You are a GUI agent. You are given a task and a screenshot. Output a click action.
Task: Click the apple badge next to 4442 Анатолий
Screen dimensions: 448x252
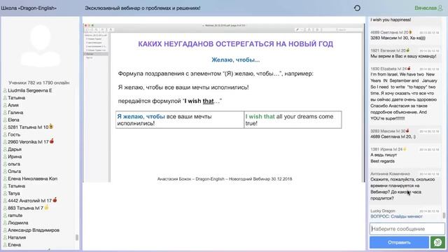point(55,200)
